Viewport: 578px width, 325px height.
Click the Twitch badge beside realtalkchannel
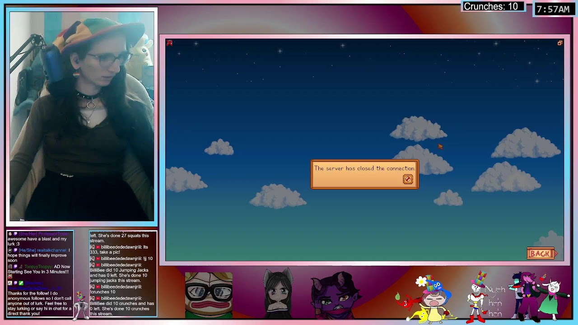point(15,250)
